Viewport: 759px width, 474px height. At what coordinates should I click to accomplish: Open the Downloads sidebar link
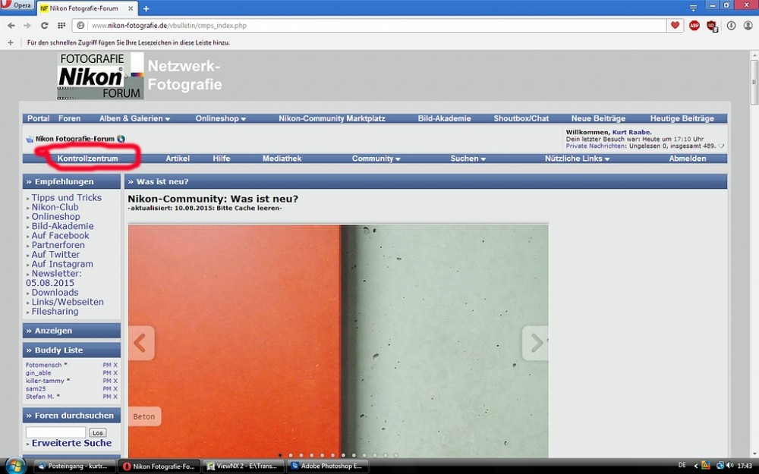[55, 293]
